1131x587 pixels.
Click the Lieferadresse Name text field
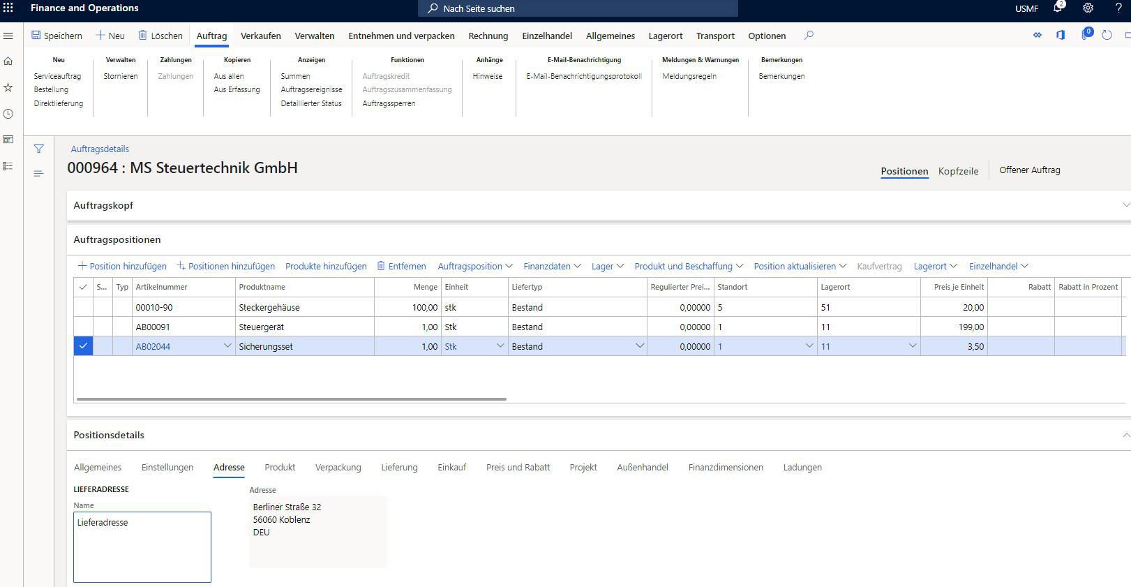click(142, 547)
